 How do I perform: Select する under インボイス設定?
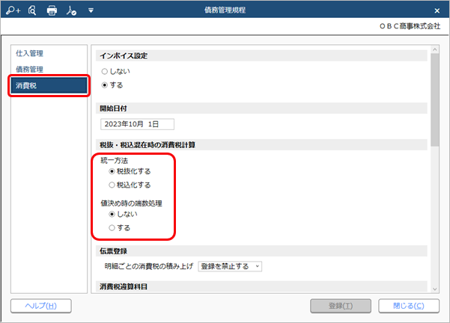click(x=112, y=85)
